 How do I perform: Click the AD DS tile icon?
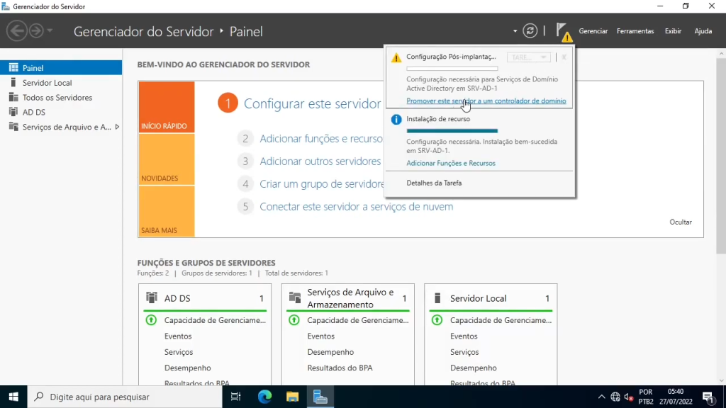point(152,297)
